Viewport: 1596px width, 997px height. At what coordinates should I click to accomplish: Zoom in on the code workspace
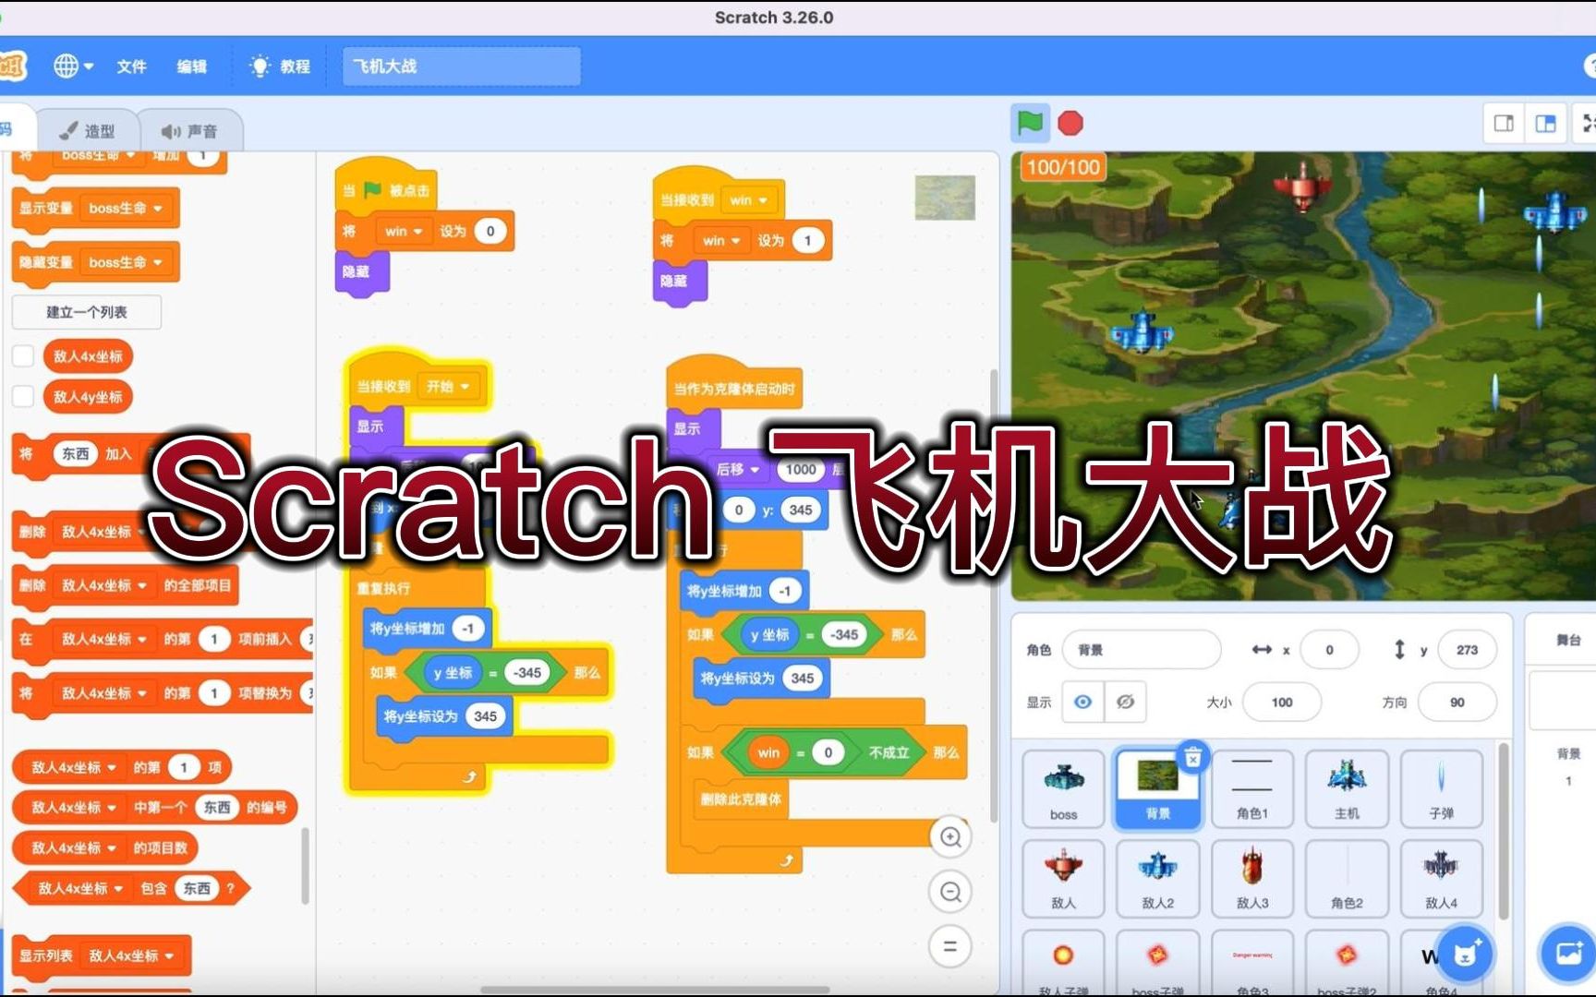point(950,837)
